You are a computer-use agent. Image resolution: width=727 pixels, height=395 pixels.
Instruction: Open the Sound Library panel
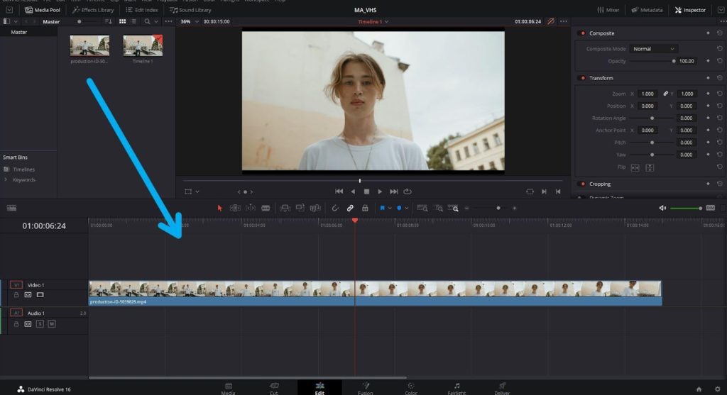coord(190,10)
